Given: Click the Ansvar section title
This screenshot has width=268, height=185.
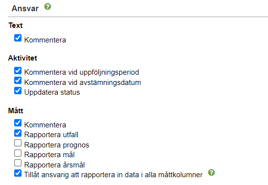Looking at the screenshot, I should [25, 8].
